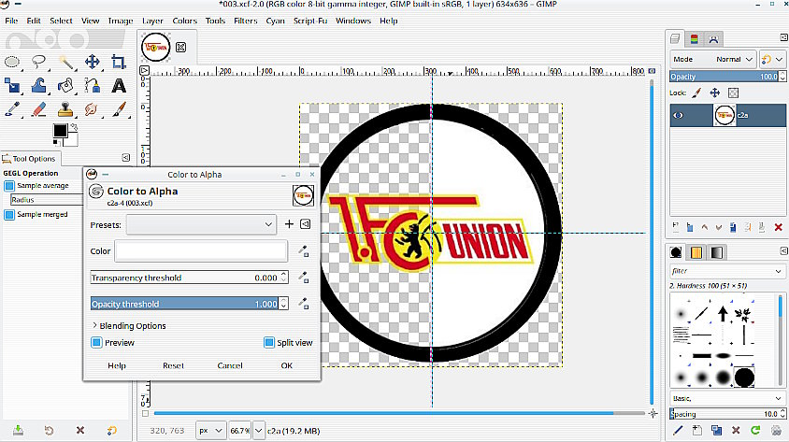
Task: Select the Free Select lasso tool
Action: point(38,62)
